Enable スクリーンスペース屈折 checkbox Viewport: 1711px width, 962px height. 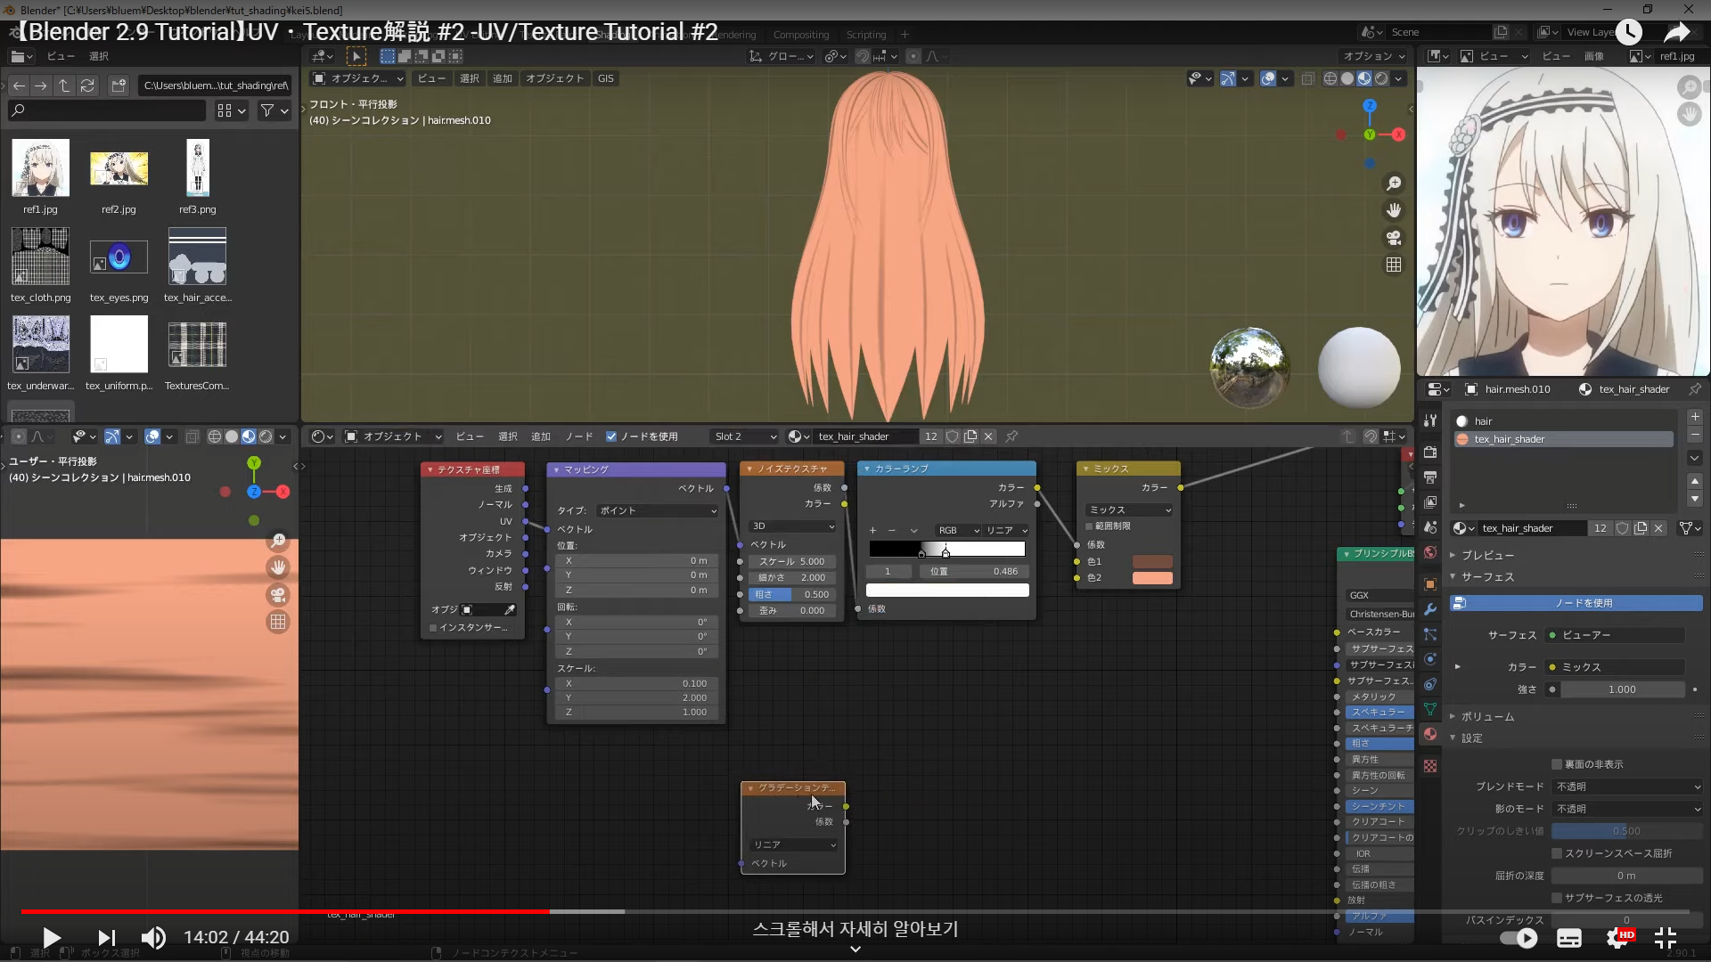point(1557,853)
